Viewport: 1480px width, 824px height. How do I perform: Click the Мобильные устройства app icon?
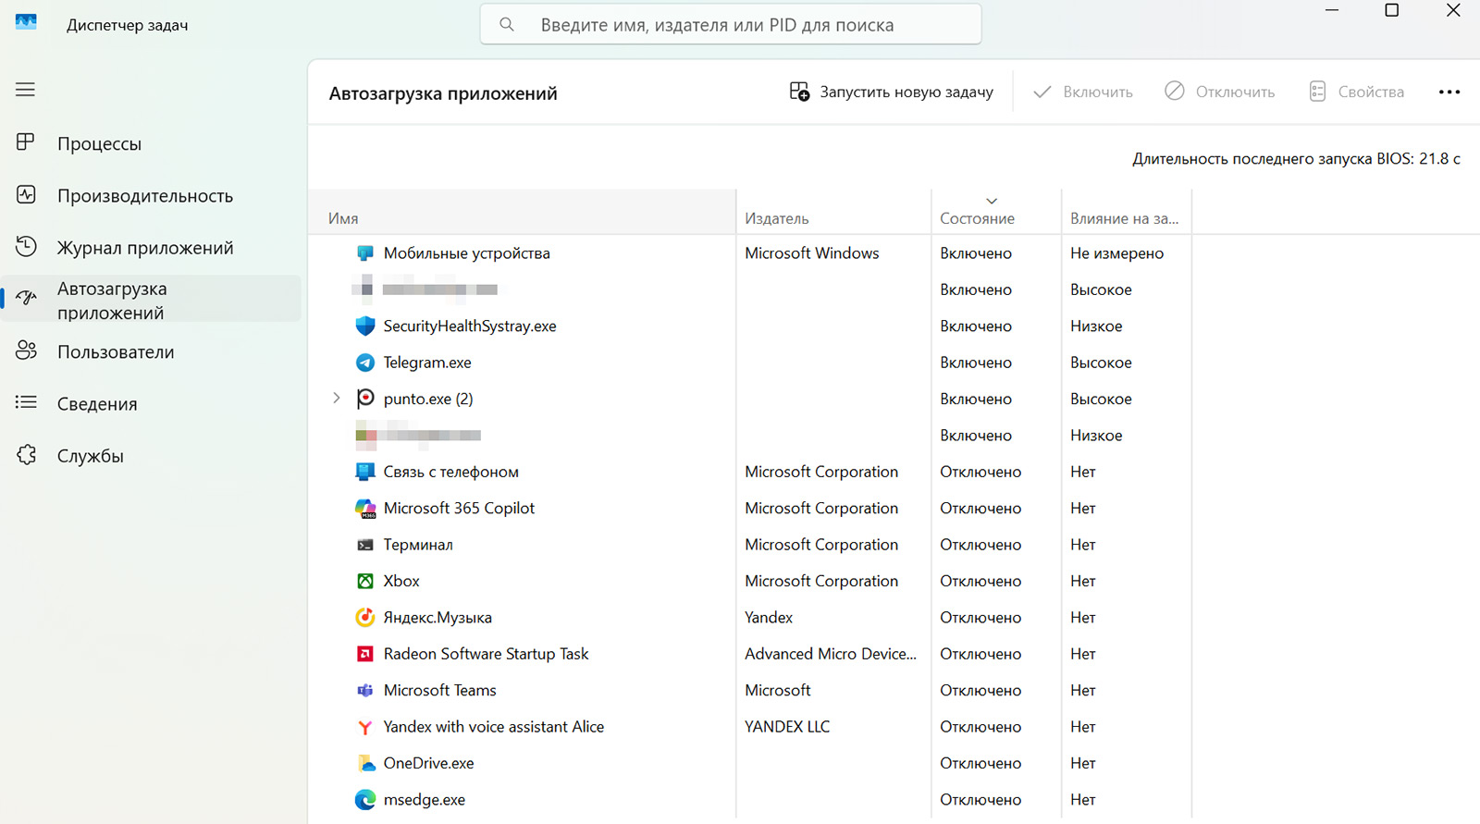[365, 253]
